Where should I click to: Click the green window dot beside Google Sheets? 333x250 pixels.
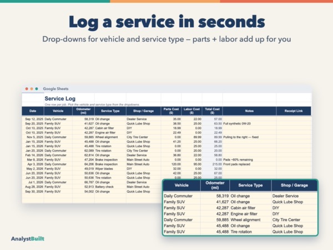pos(37,89)
